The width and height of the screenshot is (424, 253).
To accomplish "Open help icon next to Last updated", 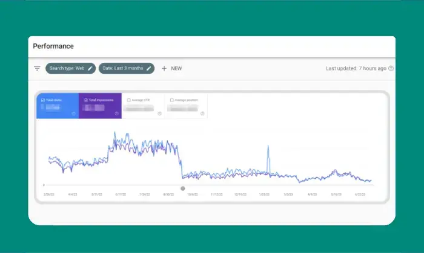I will (x=391, y=69).
